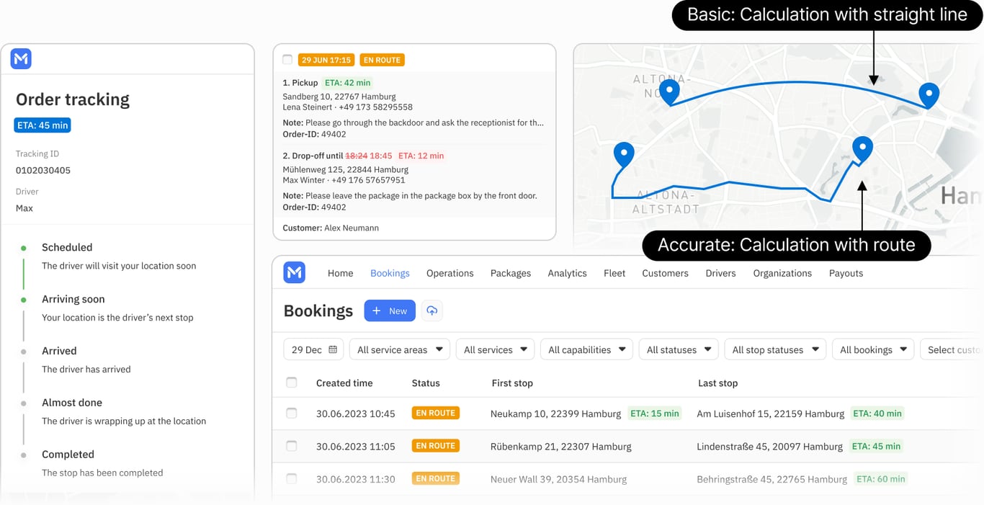Viewport: 984px width, 505px height.
Task: Open the All stop statuses dropdown
Action: 775,349
